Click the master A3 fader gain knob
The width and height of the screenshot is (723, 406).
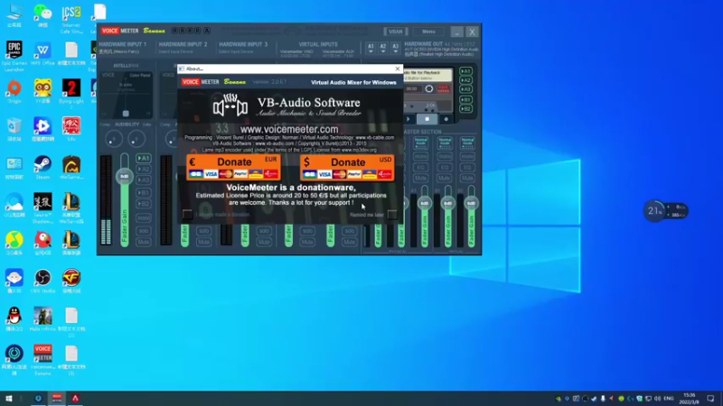425,203
